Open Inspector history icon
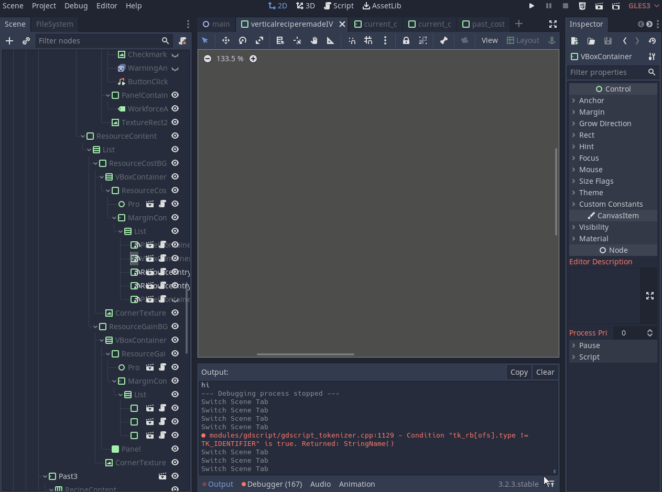The image size is (662, 492). pos(652,41)
